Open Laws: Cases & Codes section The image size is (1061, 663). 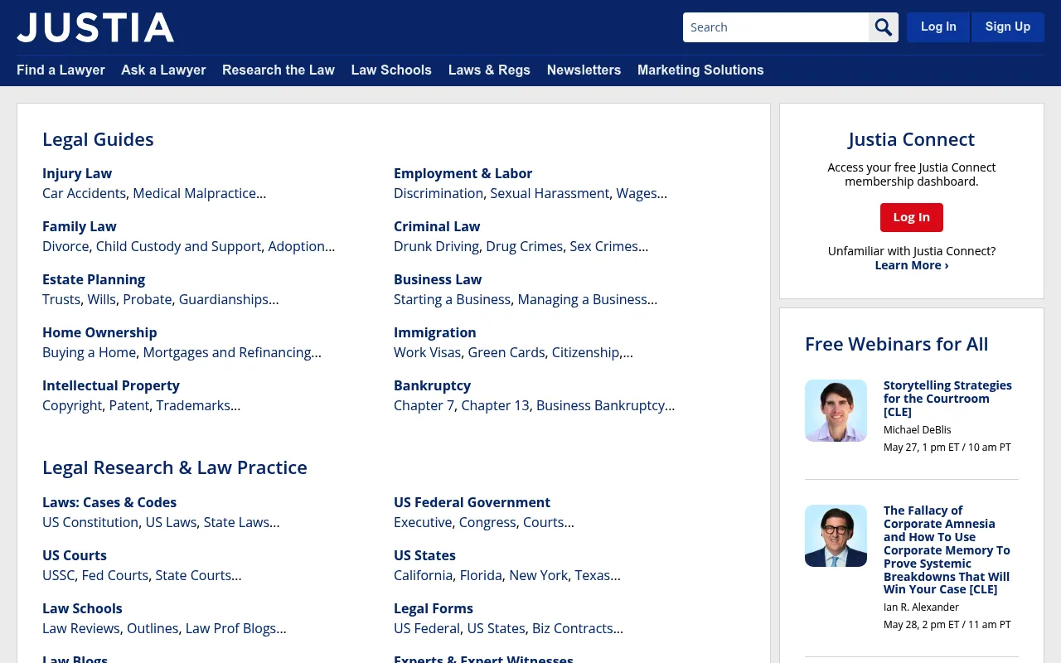tap(109, 502)
